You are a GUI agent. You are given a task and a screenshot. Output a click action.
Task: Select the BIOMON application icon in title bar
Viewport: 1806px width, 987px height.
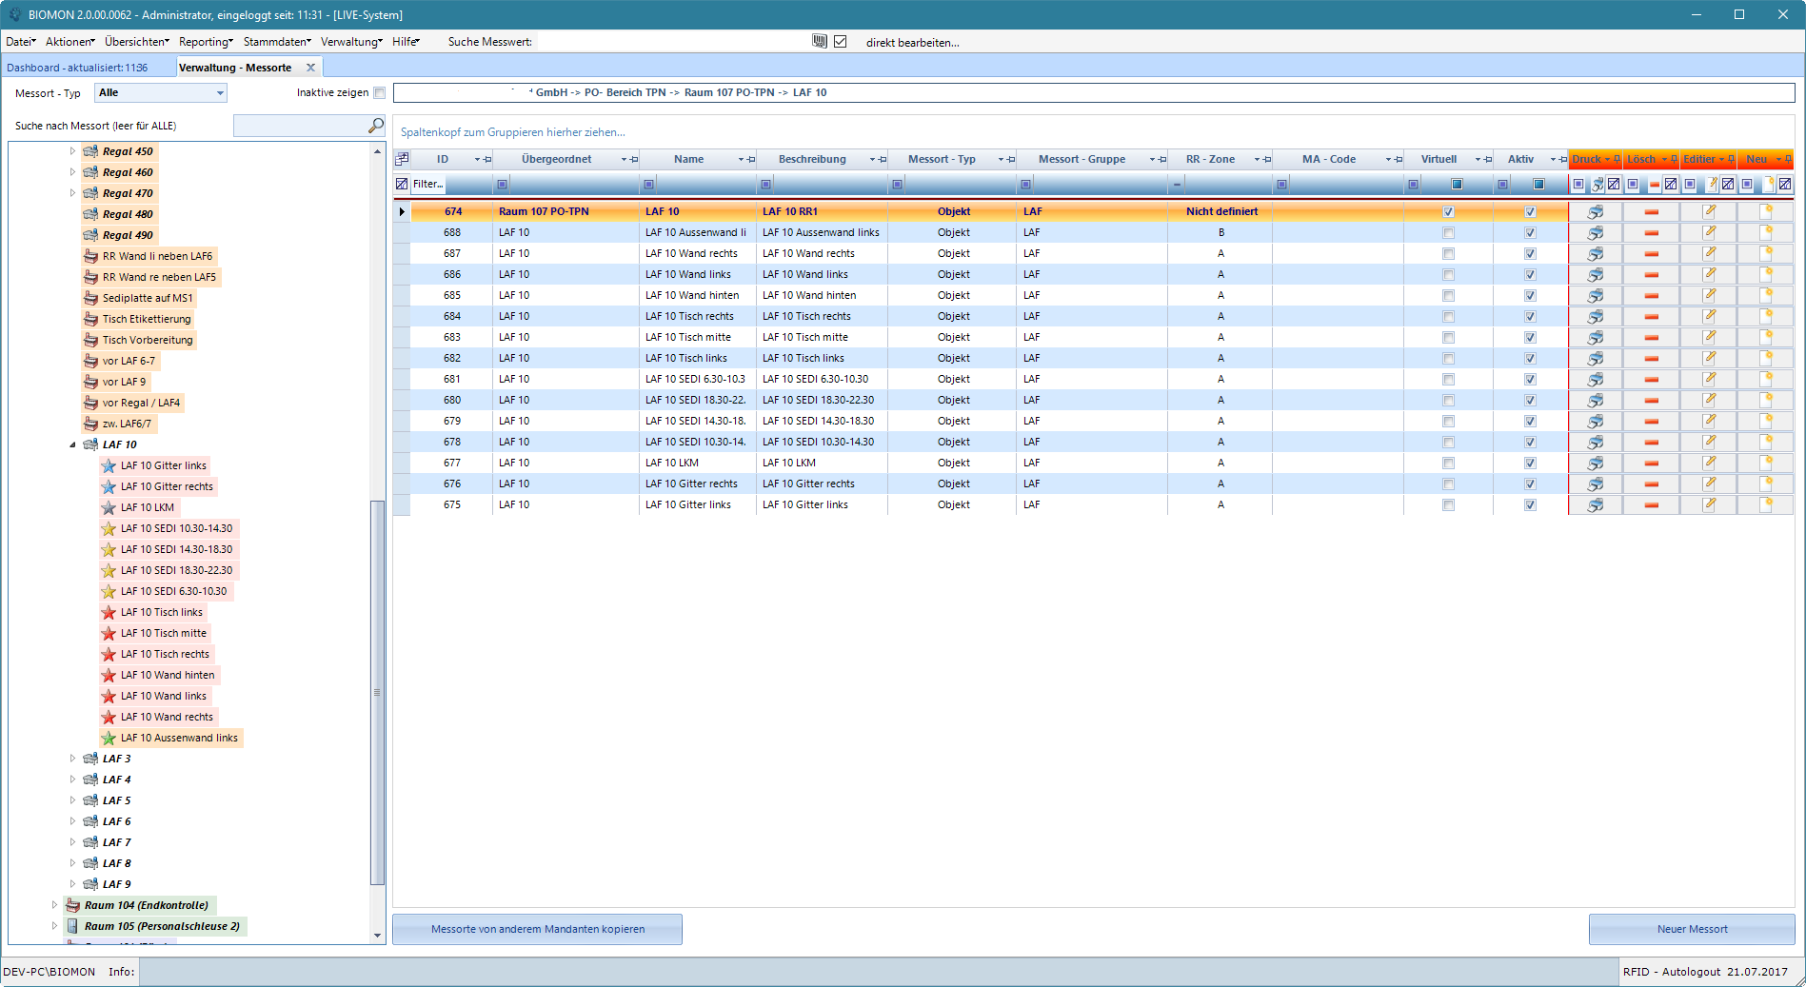[x=14, y=14]
